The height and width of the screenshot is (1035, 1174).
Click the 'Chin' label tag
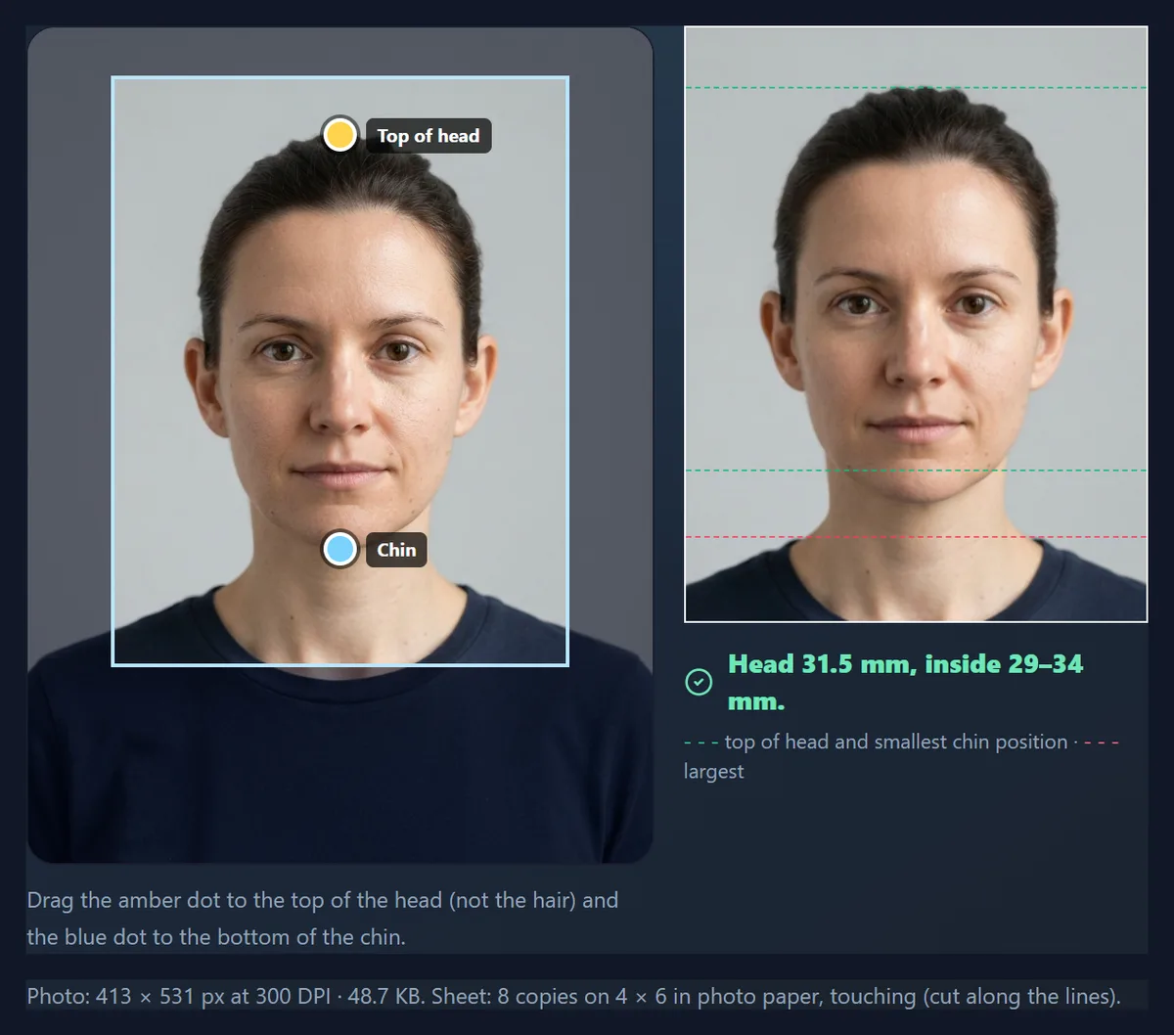tap(396, 550)
